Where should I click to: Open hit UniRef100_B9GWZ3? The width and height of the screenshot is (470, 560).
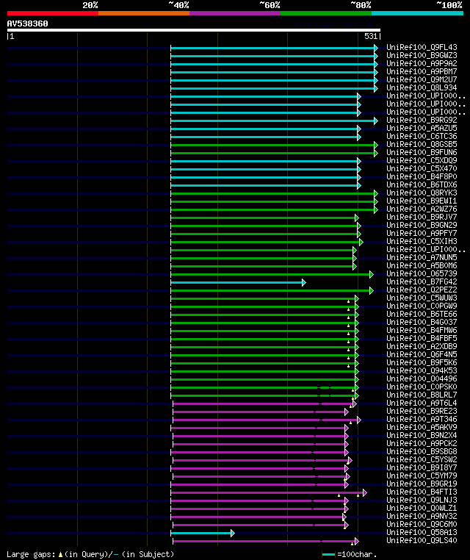[422, 55]
